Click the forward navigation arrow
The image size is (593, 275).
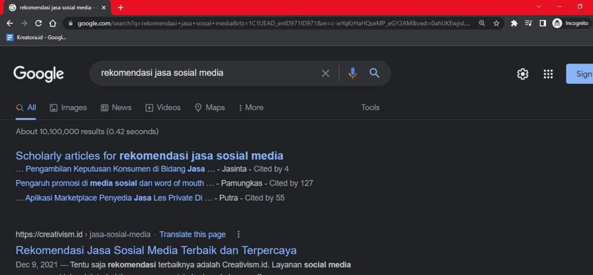(24, 23)
